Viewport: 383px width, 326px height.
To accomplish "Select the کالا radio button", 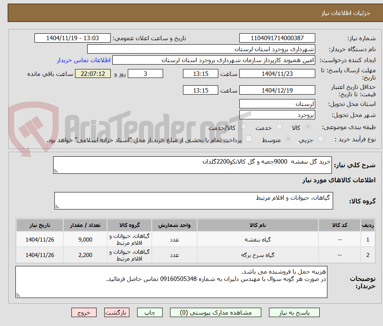I will (x=308, y=127).
